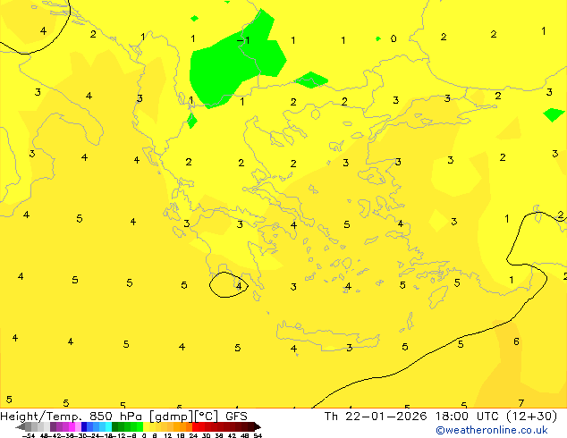Click the date "Th 22-01-2026"

pos(376,416)
